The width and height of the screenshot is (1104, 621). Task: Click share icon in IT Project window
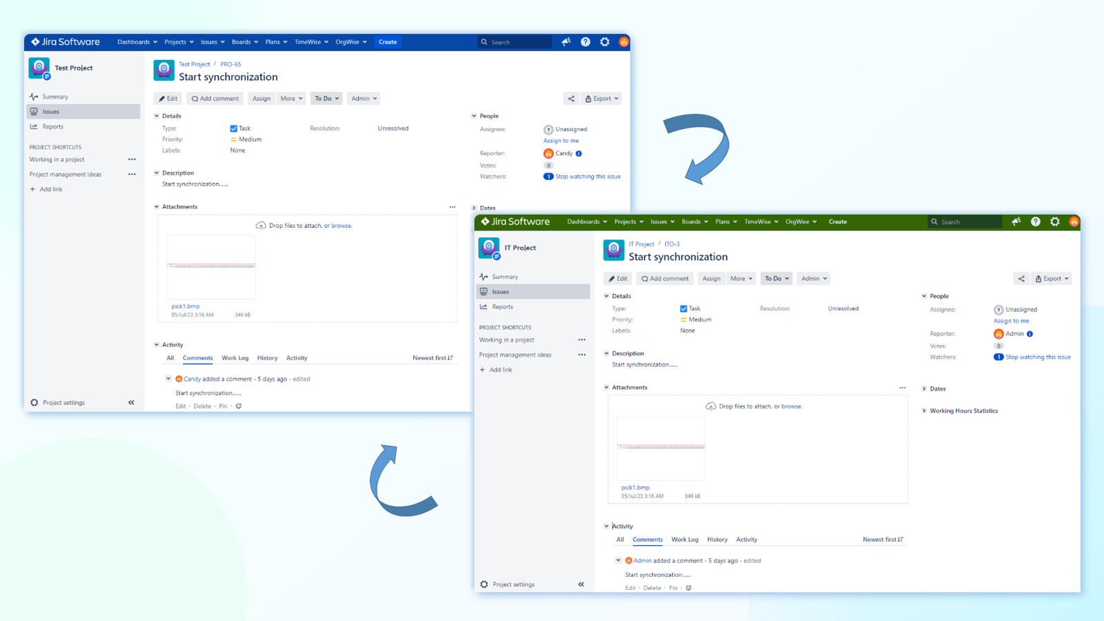coord(1021,279)
